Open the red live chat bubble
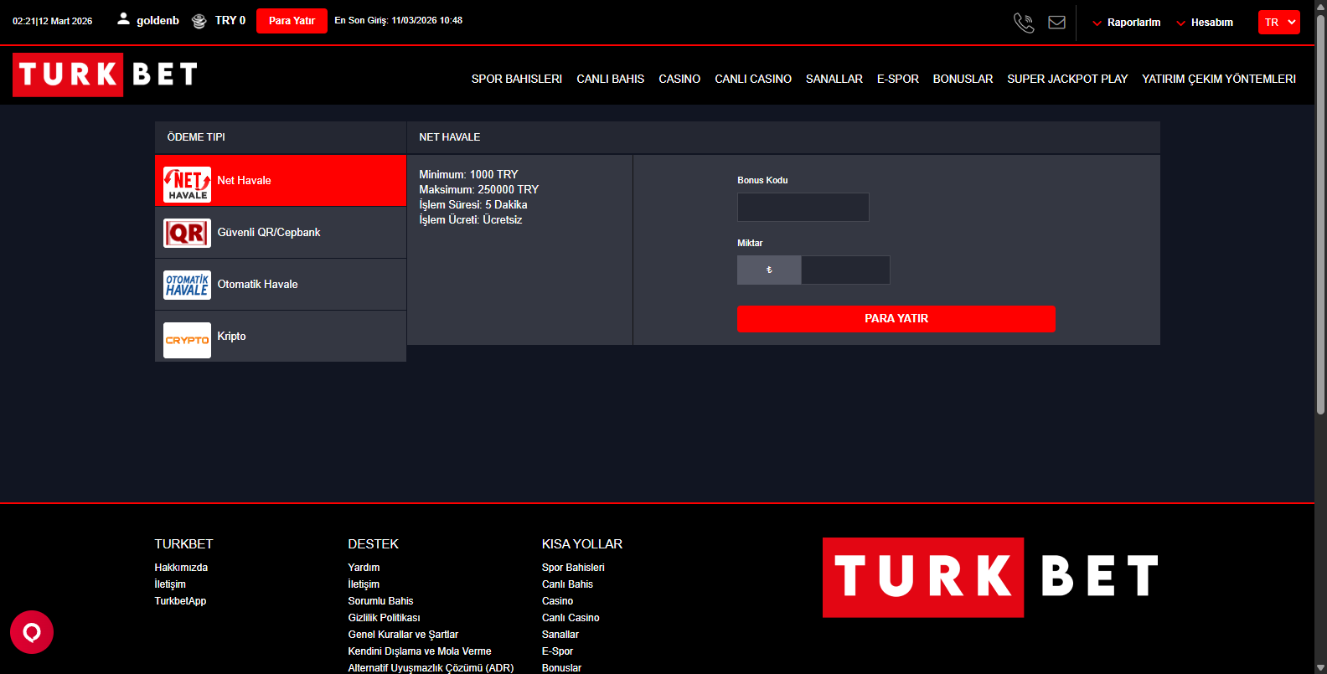Screen dimensions: 1327x674 click(x=32, y=632)
